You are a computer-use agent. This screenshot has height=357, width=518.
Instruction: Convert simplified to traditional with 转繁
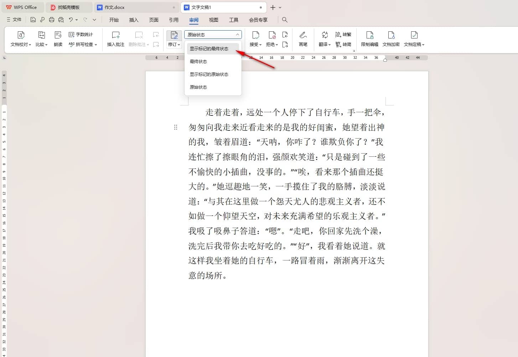(x=343, y=35)
